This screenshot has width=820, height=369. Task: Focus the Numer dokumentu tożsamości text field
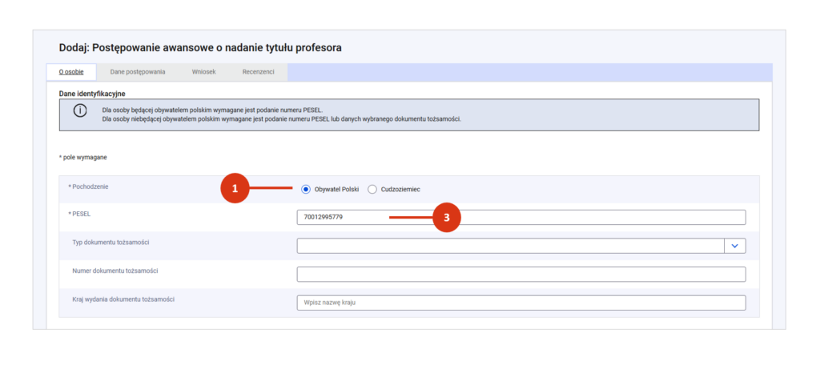(521, 275)
